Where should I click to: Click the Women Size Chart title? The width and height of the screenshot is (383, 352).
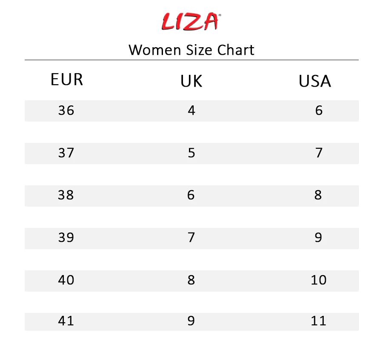(191, 50)
